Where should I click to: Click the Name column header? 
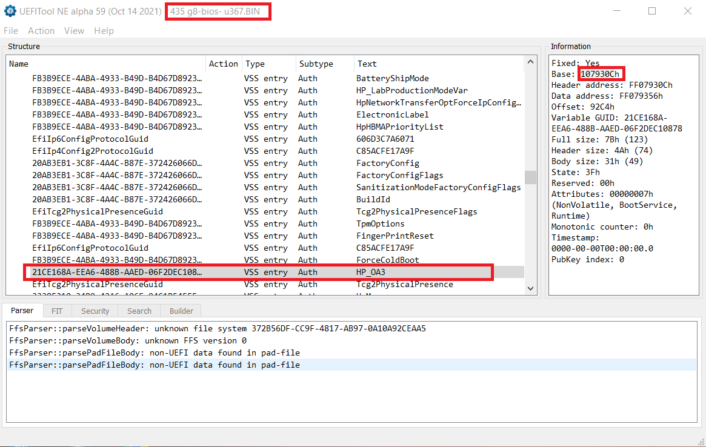point(106,64)
